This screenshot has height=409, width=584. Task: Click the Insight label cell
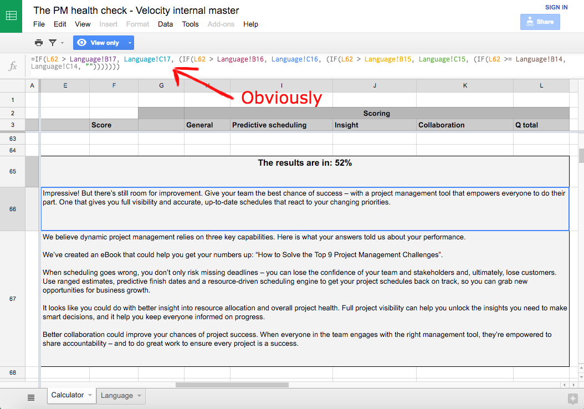[375, 125]
